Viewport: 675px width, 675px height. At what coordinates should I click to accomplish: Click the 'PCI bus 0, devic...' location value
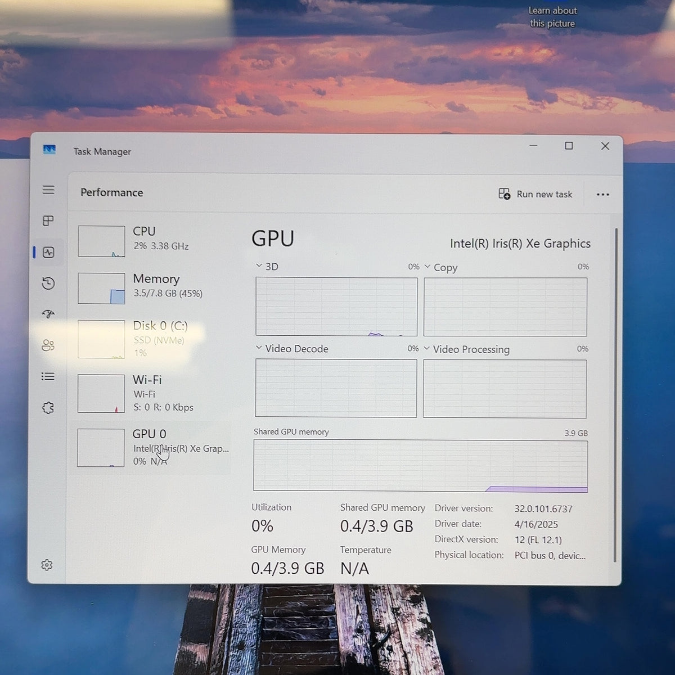(x=550, y=555)
